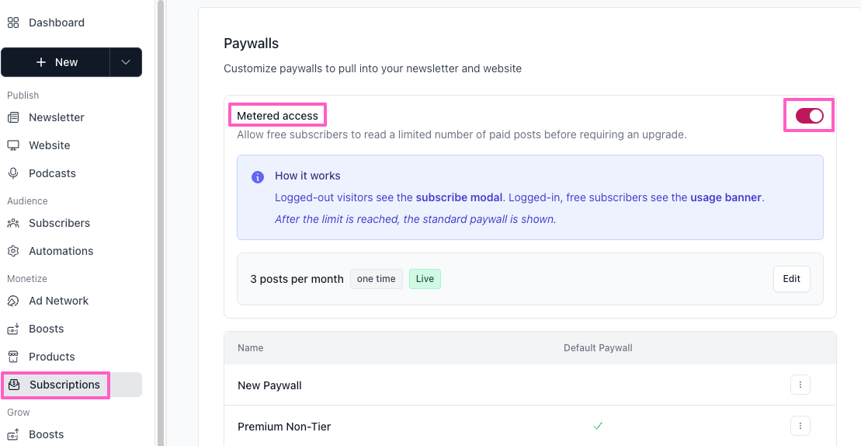Expand the New button dropdown arrow
861x446 pixels.
(126, 62)
